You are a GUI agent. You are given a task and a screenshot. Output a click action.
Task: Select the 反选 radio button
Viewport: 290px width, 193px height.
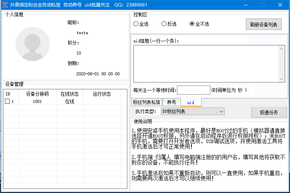click(164, 24)
